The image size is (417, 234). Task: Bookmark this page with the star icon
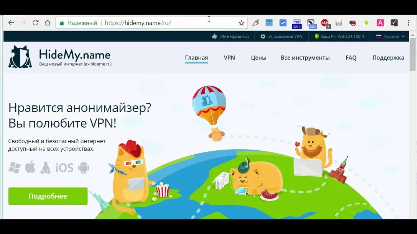(x=241, y=23)
